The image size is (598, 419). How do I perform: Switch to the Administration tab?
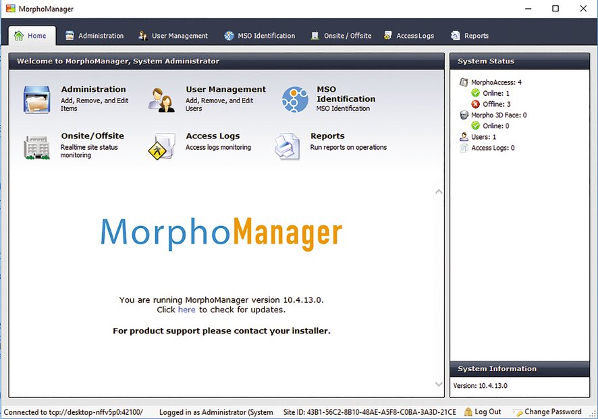click(x=94, y=36)
